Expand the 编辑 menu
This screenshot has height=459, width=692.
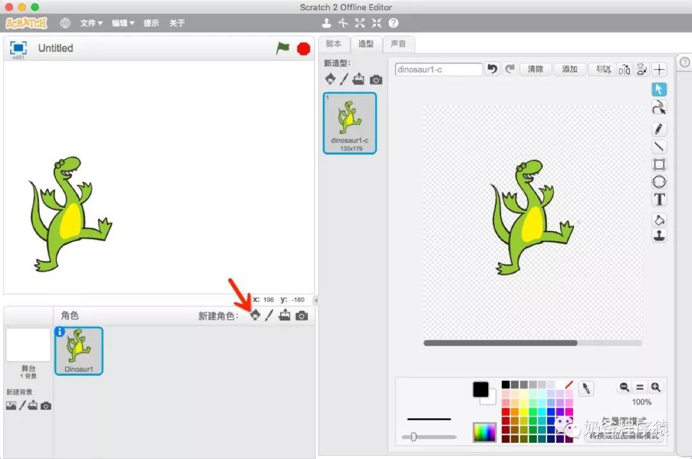(x=123, y=23)
